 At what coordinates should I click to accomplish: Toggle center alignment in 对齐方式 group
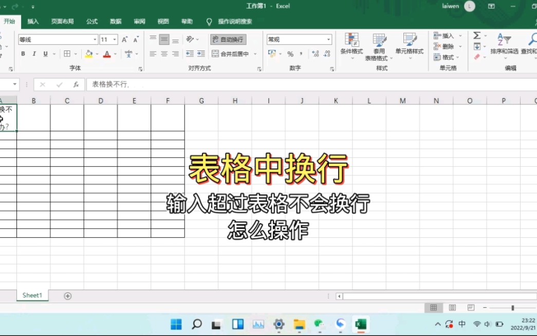coord(163,54)
